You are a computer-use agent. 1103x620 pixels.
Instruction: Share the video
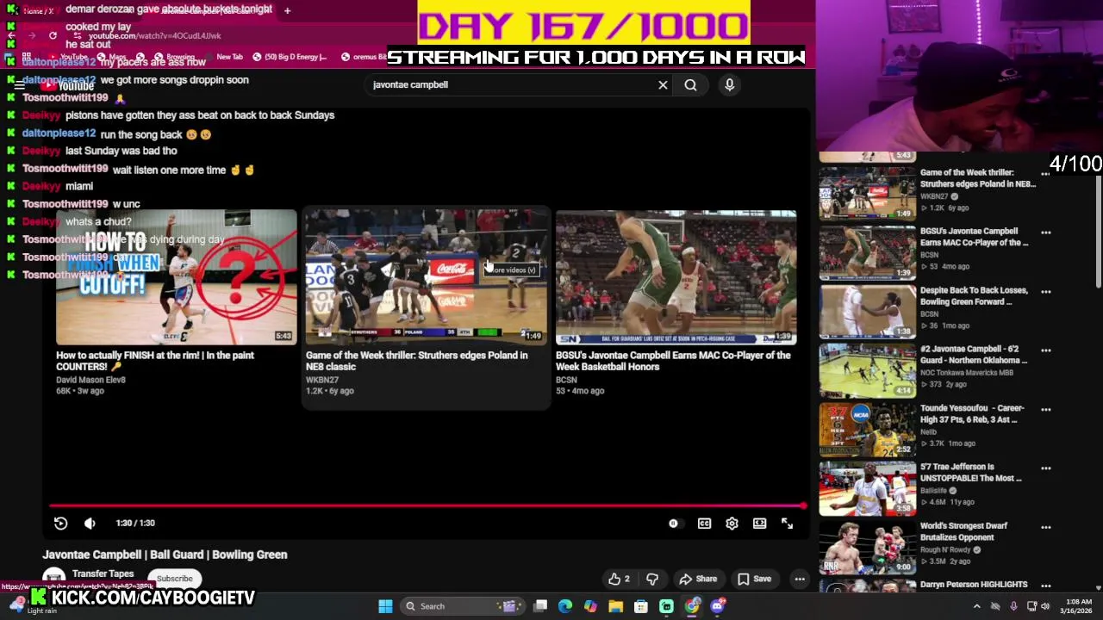coord(698,579)
